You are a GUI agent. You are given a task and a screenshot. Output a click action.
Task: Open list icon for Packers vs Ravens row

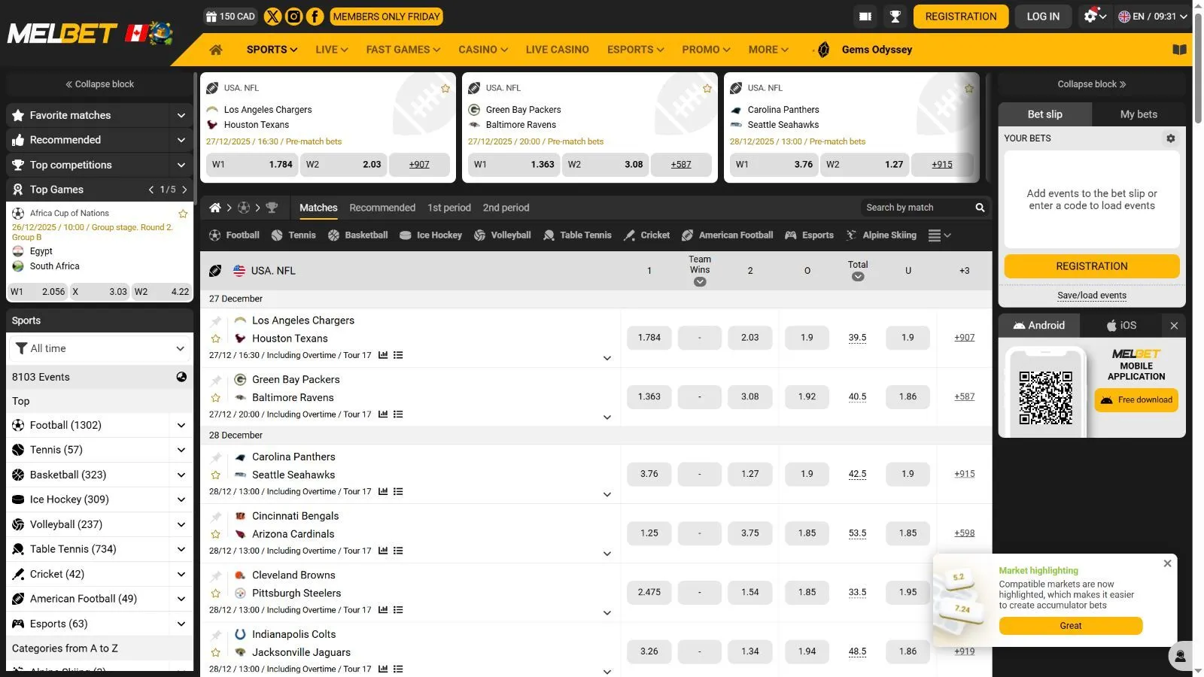point(398,414)
